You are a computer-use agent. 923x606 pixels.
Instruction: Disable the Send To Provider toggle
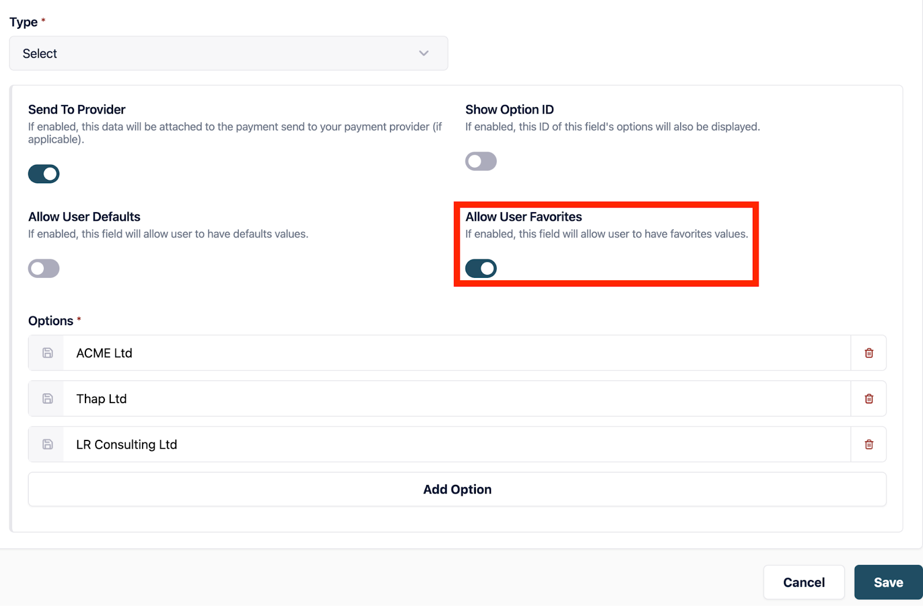coord(44,174)
